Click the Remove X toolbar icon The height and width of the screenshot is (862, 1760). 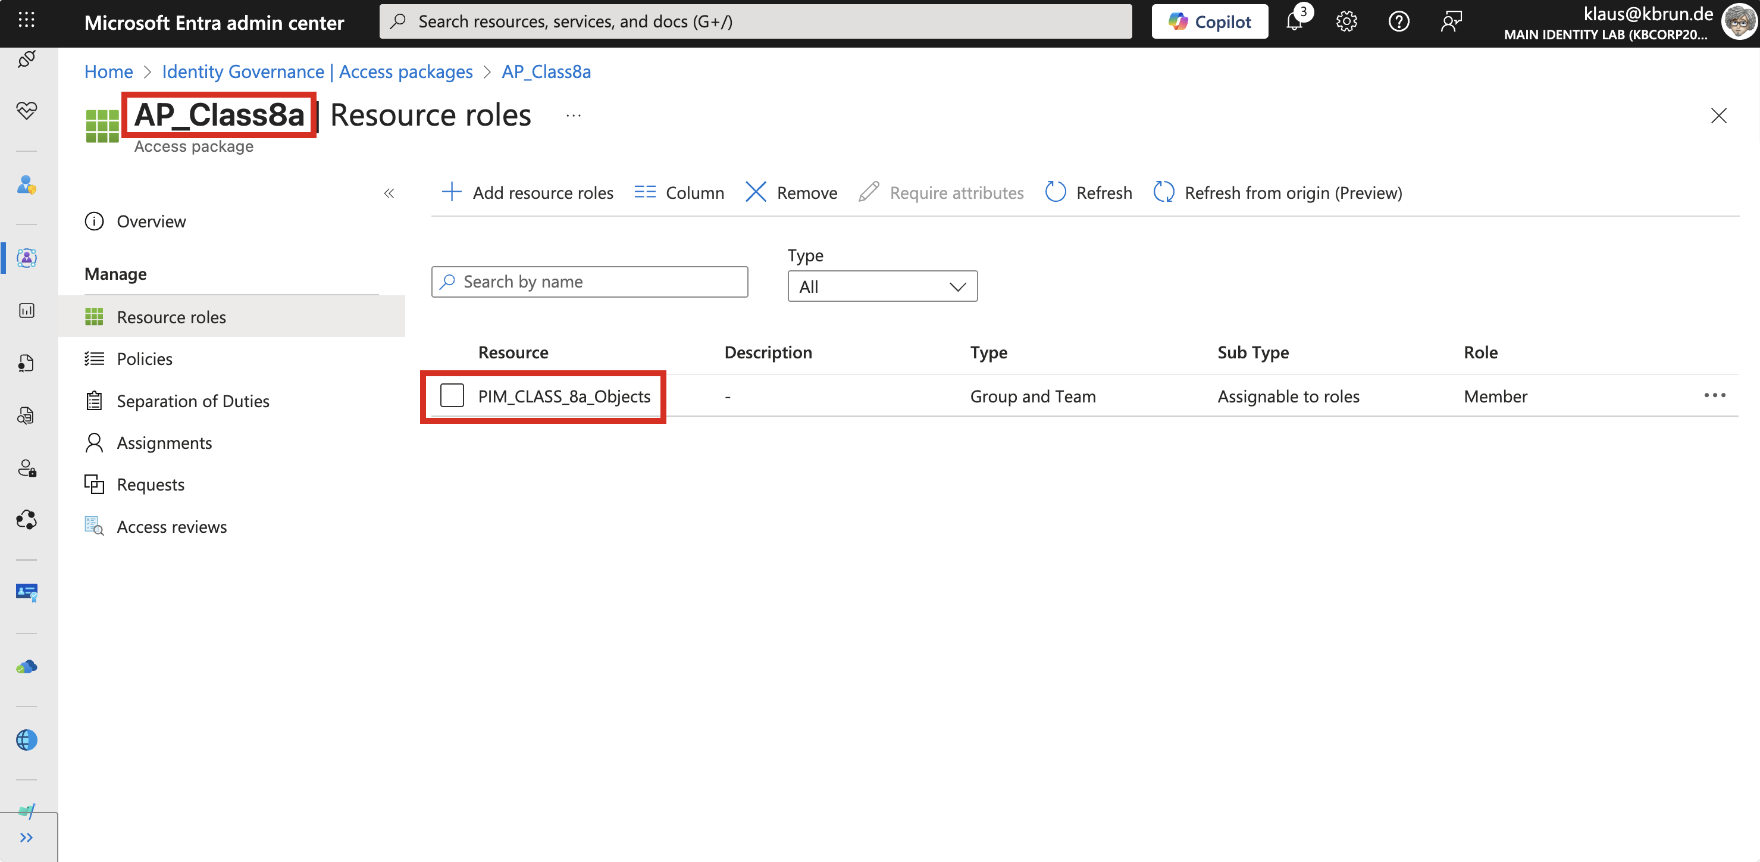tap(756, 193)
